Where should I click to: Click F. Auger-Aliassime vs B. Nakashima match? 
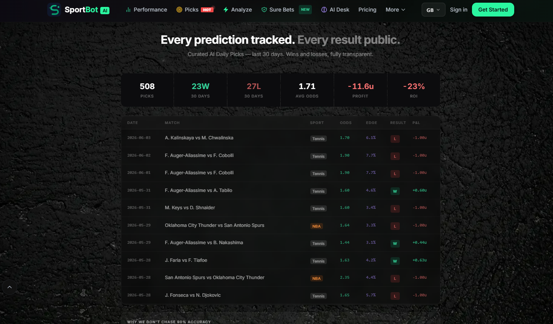point(204,243)
